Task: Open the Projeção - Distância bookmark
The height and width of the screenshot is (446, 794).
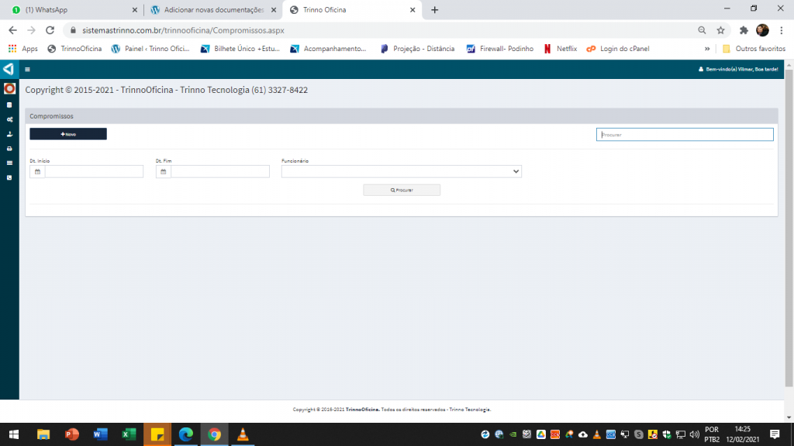Action: click(x=417, y=49)
